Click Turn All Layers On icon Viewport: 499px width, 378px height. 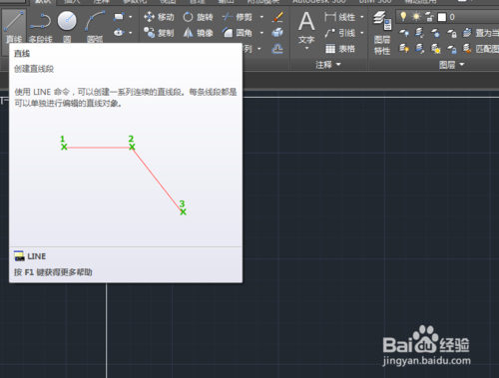[x=404, y=49]
